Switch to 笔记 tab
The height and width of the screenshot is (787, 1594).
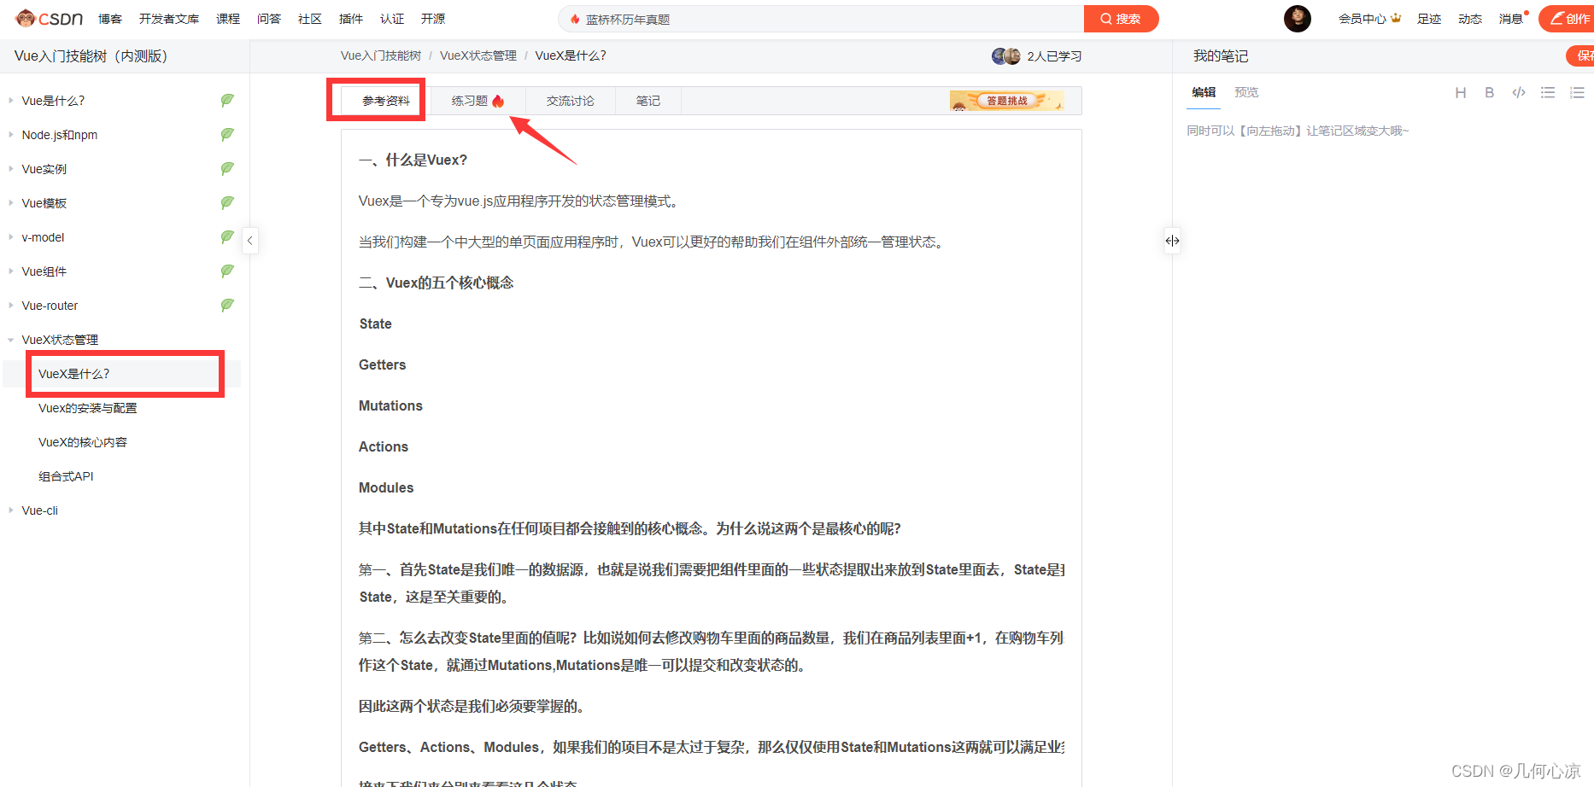click(648, 101)
